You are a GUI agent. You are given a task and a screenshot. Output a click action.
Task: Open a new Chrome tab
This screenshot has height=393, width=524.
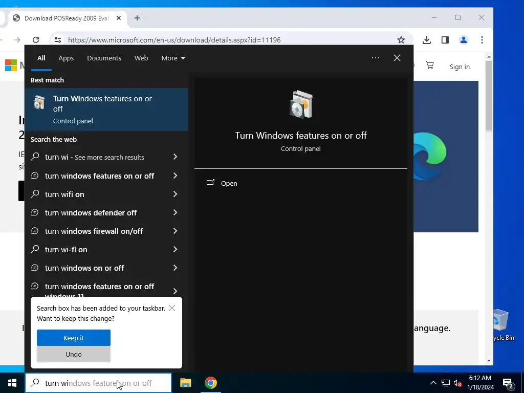click(x=137, y=18)
